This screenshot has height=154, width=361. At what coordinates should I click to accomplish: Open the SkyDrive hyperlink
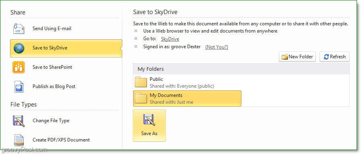(x=170, y=39)
